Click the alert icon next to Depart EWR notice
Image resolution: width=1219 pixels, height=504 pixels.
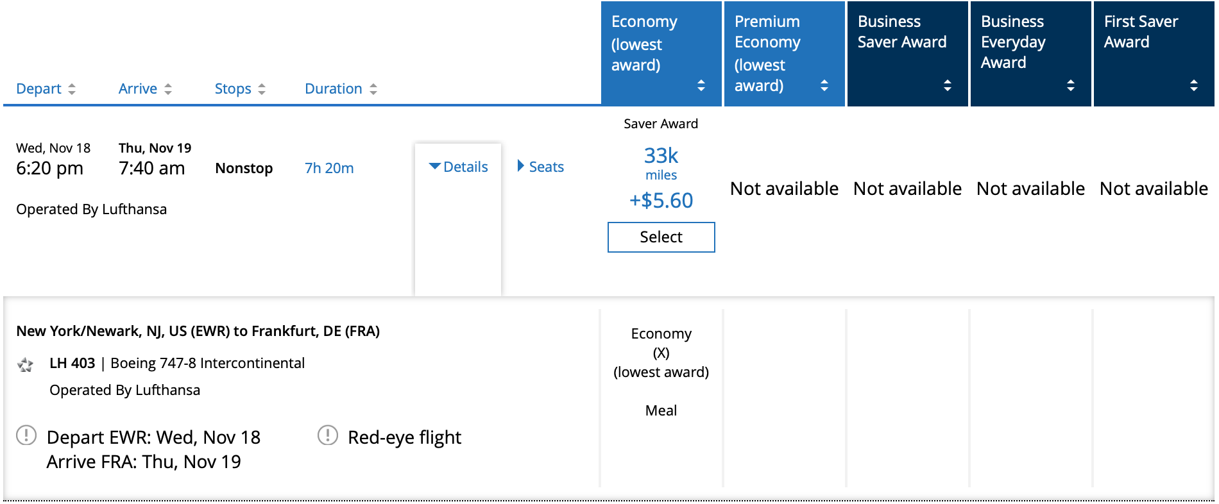pyautogui.click(x=26, y=437)
